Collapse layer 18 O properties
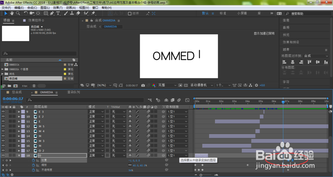 pos(19,155)
